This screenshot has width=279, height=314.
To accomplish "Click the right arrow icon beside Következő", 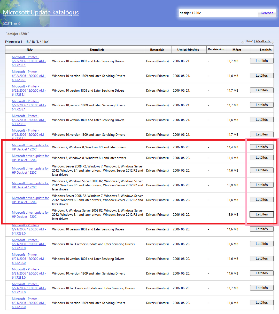I will pyautogui.click(x=272, y=42).
